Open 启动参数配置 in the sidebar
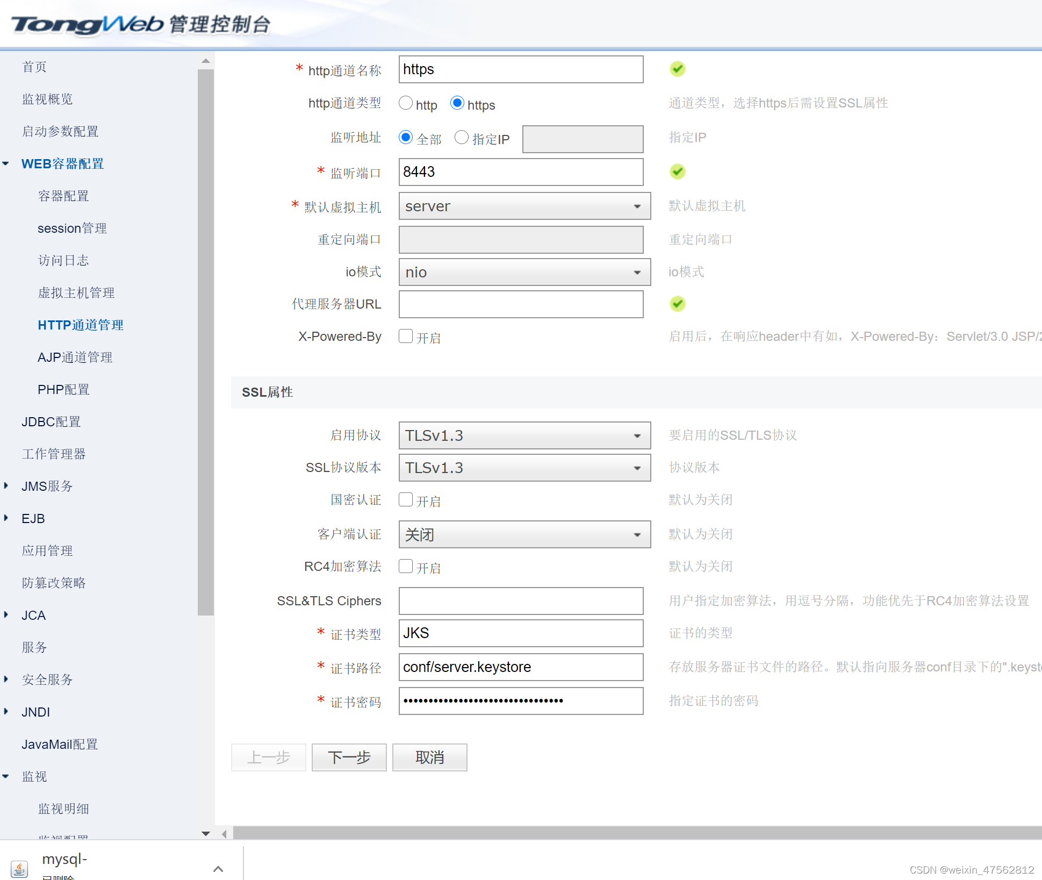The width and height of the screenshot is (1042, 880). pyautogui.click(x=60, y=131)
